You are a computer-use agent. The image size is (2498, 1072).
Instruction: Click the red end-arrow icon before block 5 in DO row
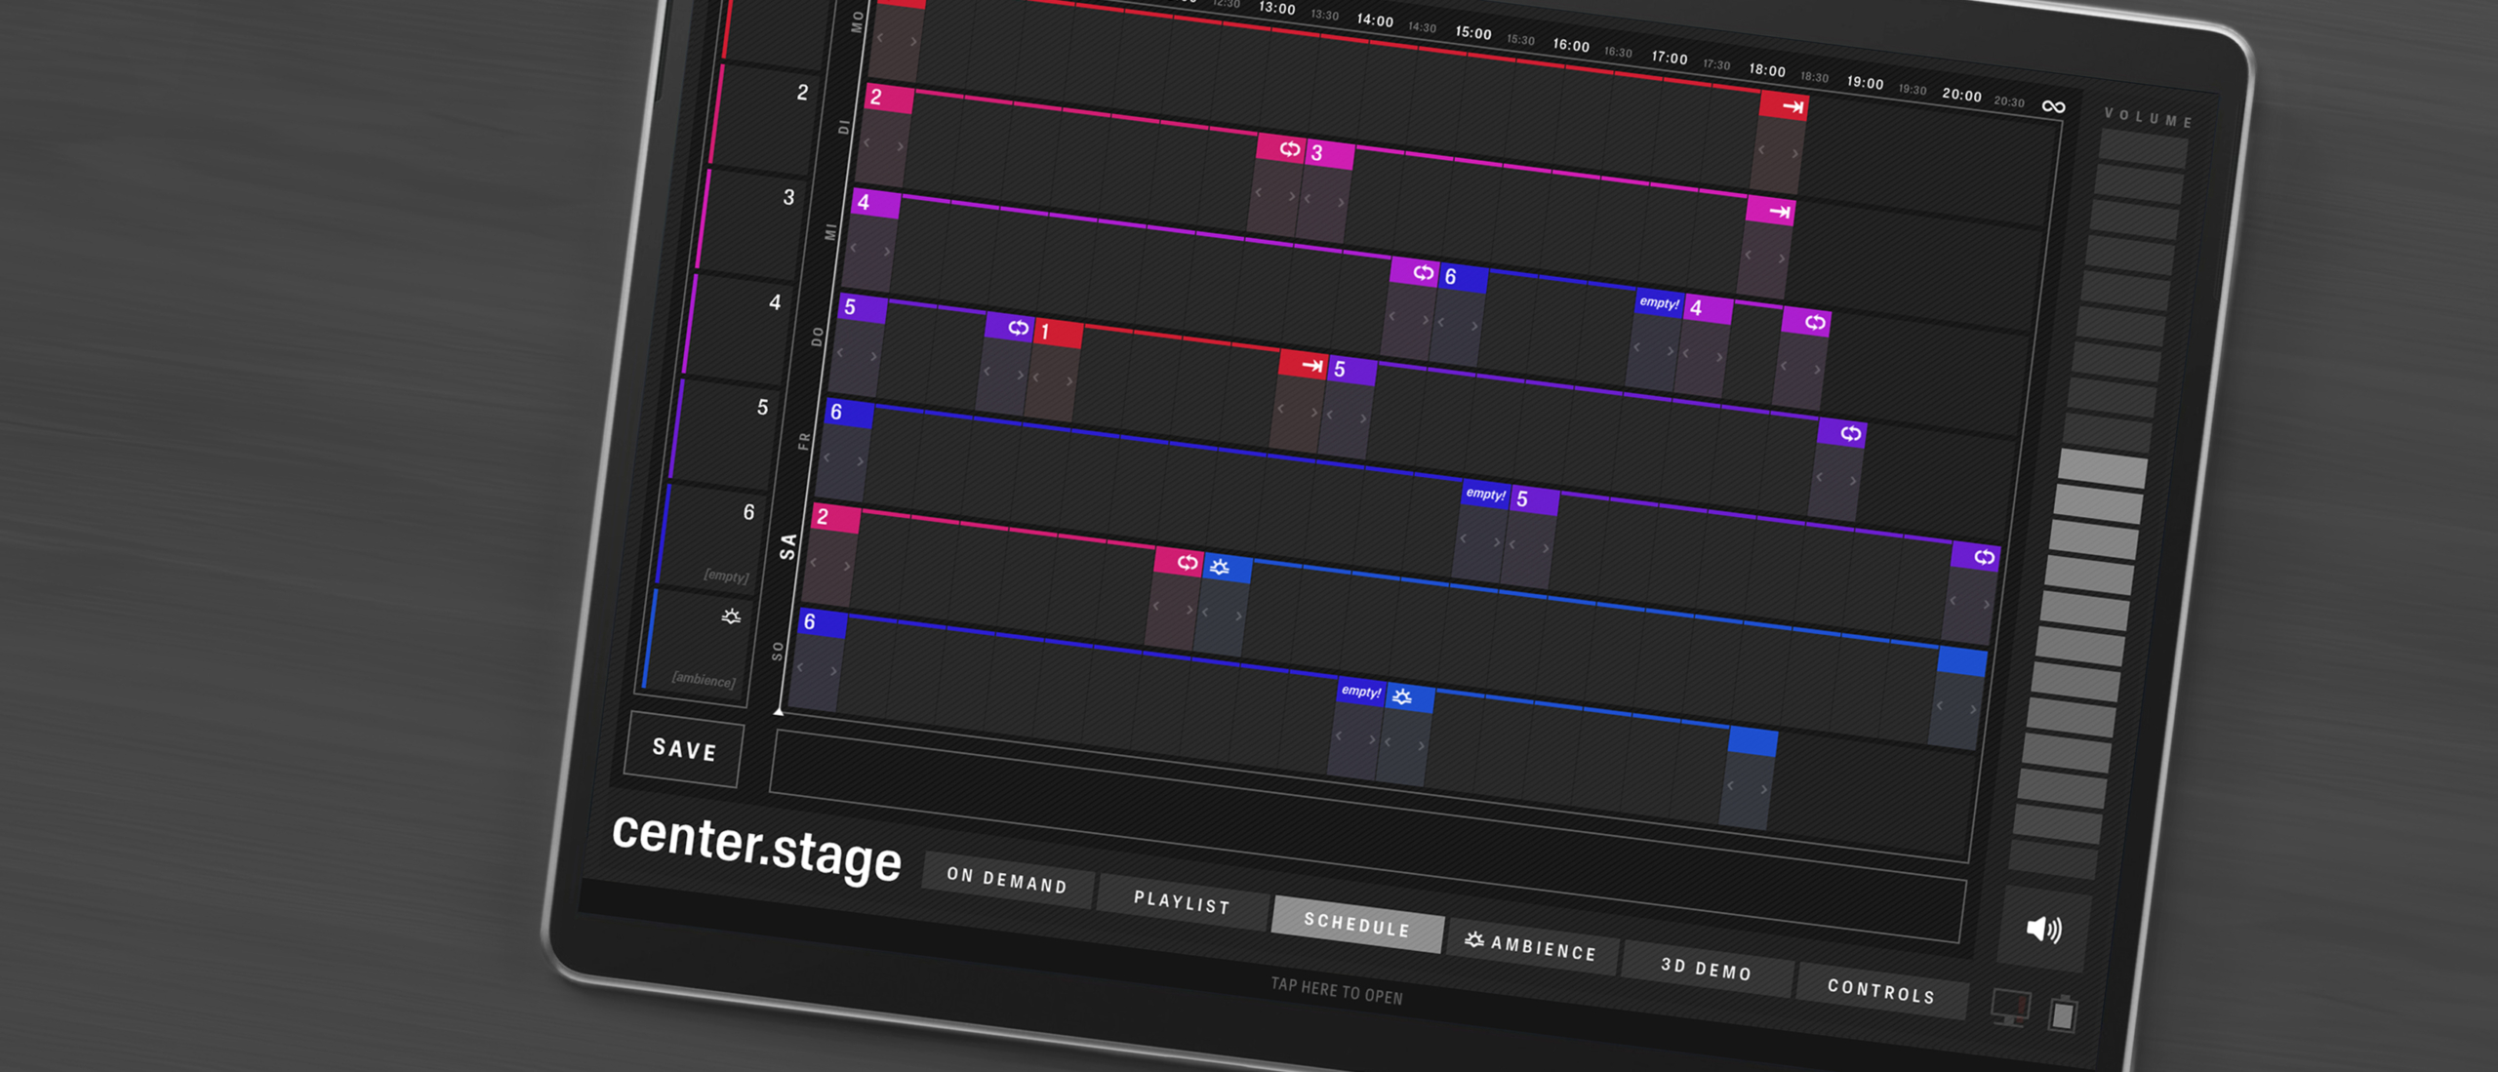click(x=1304, y=365)
